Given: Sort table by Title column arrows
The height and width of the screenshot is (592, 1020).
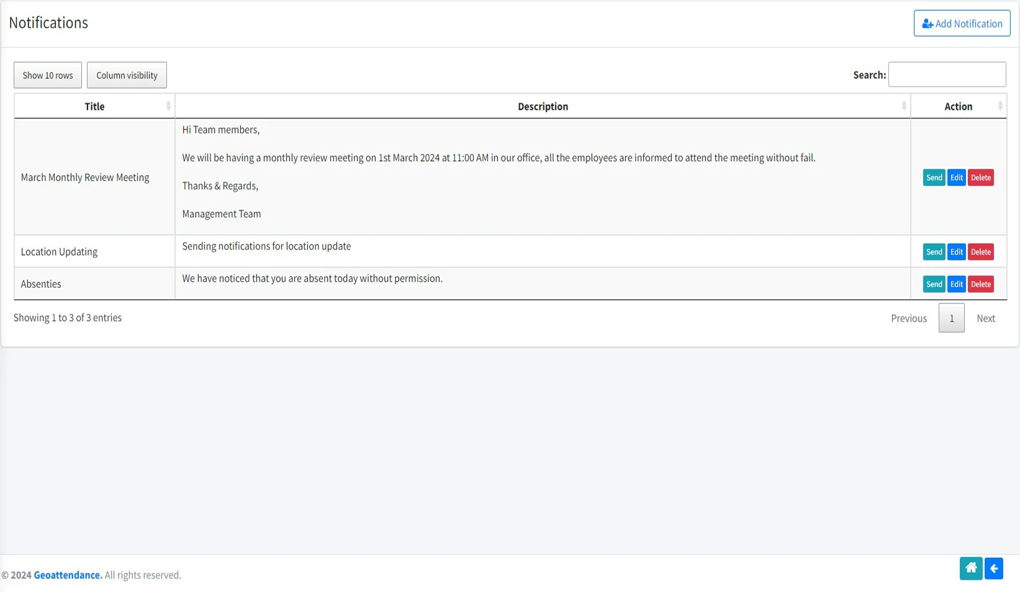Looking at the screenshot, I should click(x=168, y=106).
